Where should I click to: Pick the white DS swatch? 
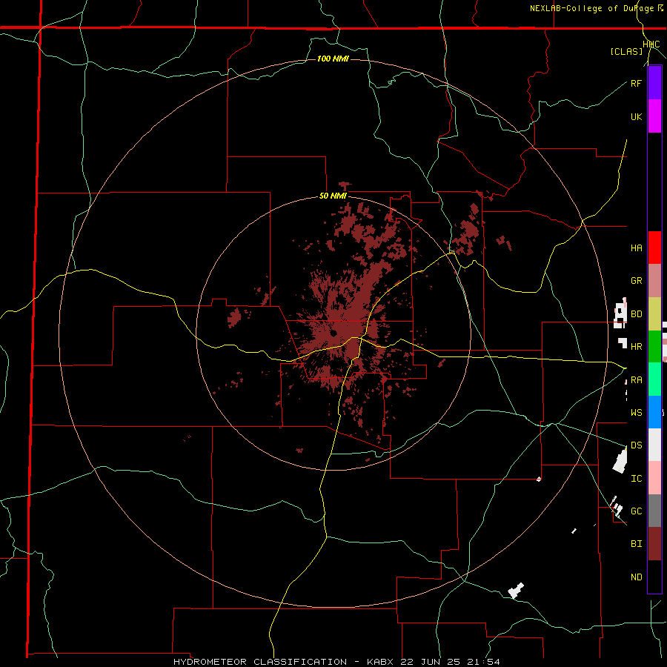[x=654, y=445]
